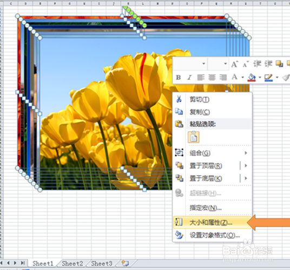290x270 pixels.
Task: Expand the 置于底层 submenu arrow
Action: click(x=246, y=178)
